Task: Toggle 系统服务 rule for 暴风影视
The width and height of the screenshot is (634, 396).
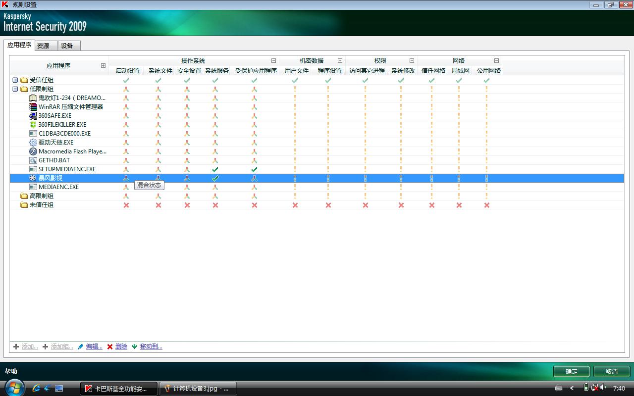Action: (215, 178)
